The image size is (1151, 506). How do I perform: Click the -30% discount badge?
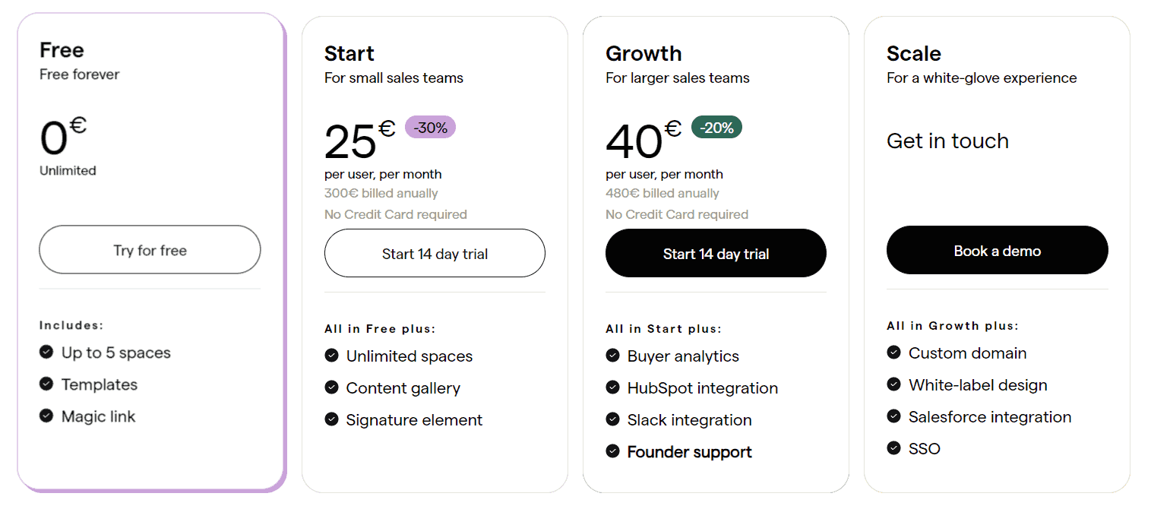click(430, 127)
